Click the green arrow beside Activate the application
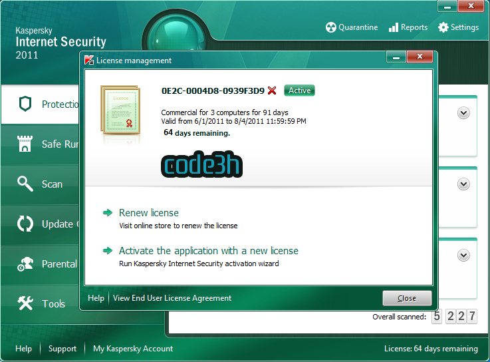 click(108, 251)
